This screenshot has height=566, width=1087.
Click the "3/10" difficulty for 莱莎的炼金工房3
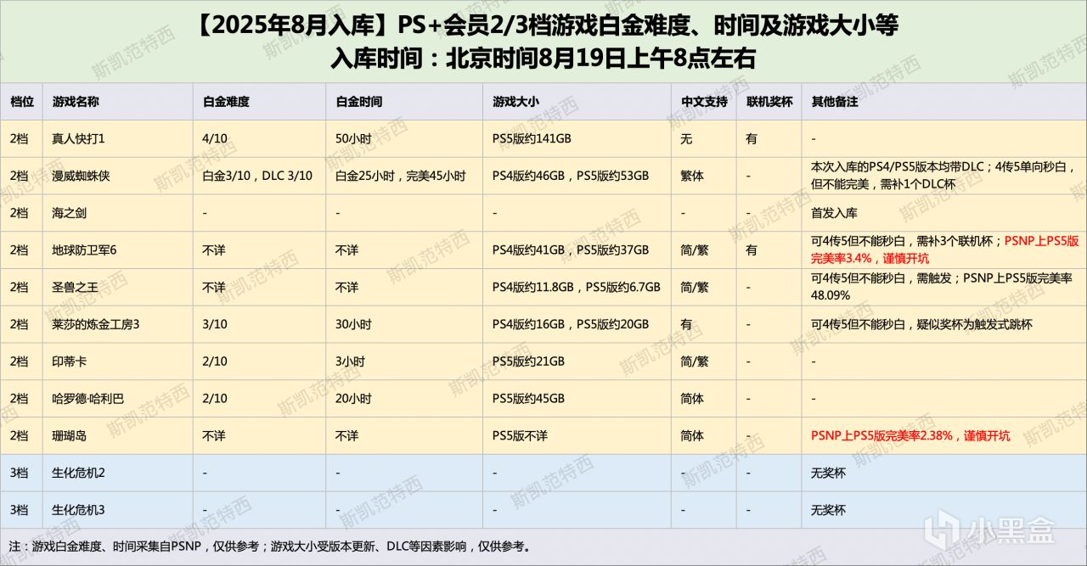tap(214, 324)
